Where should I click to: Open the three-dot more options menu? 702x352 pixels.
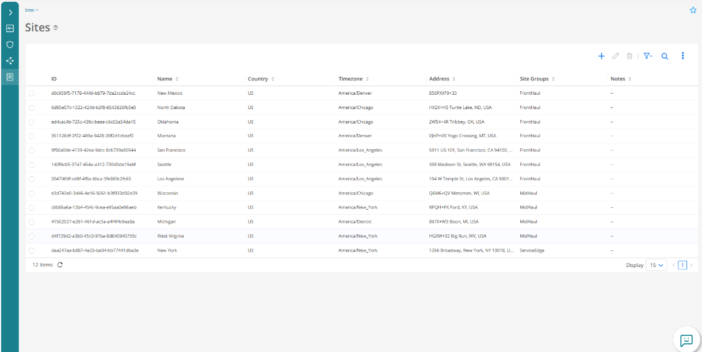click(683, 56)
